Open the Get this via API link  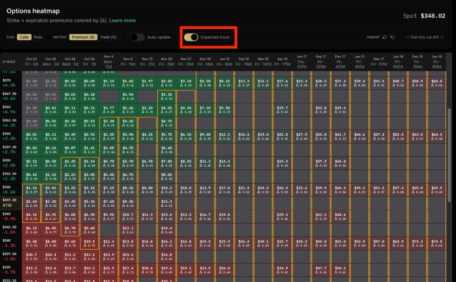click(x=424, y=37)
